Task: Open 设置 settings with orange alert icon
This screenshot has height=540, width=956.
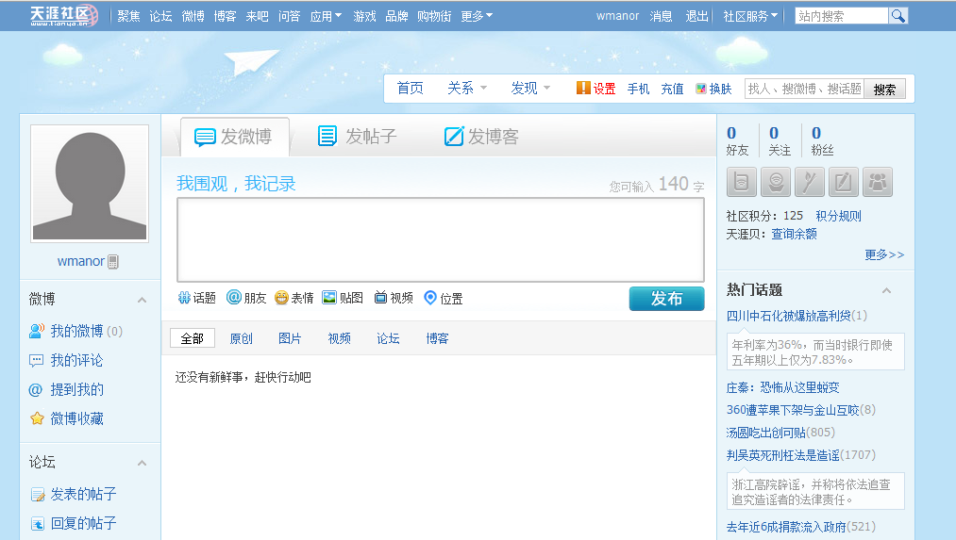Action: 596,89
